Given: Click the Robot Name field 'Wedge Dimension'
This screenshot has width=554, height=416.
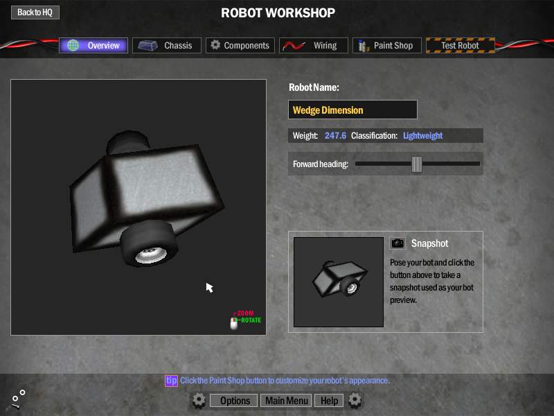Looking at the screenshot, I should click(352, 110).
